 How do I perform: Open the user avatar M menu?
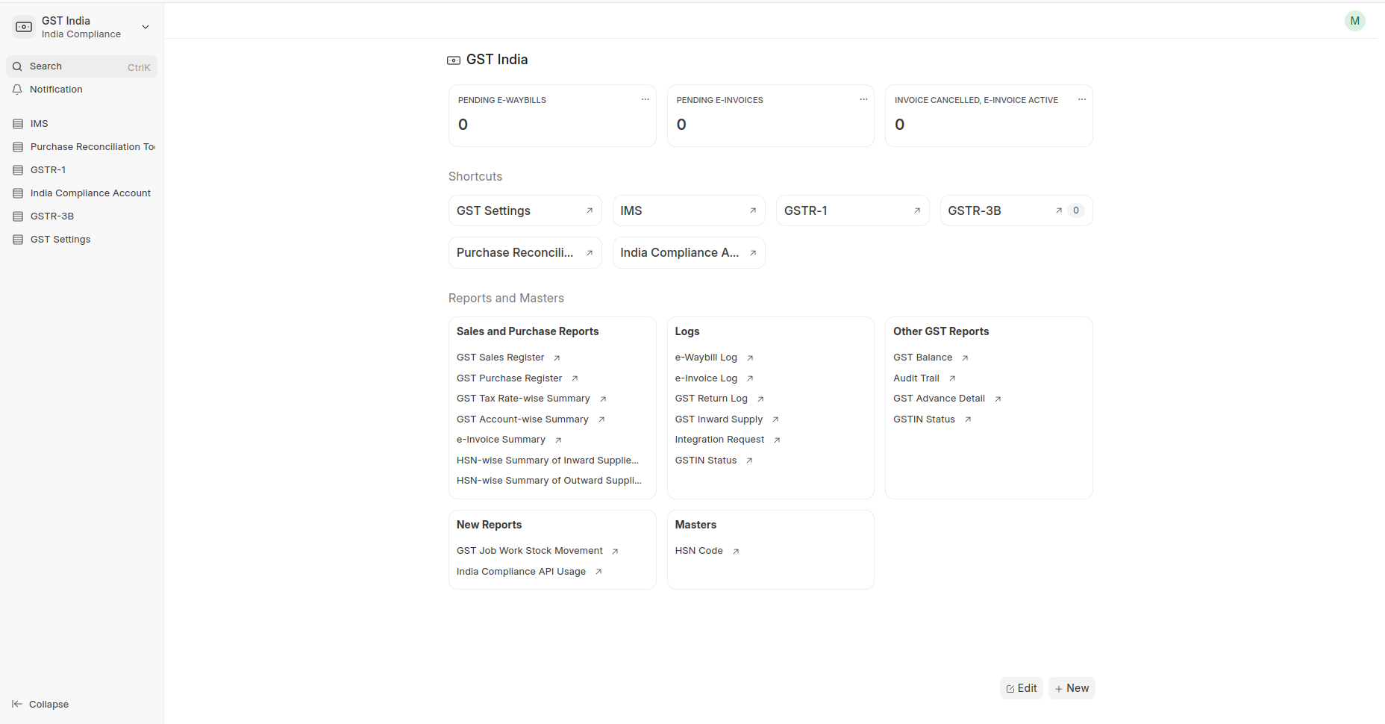[x=1354, y=21]
